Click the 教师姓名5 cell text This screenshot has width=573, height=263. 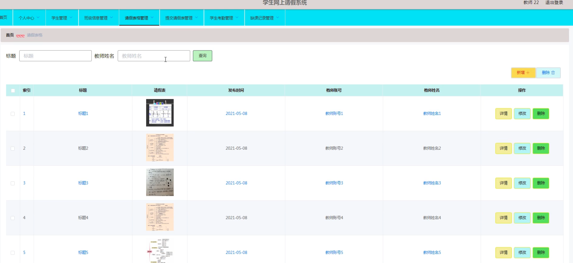click(x=432, y=253)
